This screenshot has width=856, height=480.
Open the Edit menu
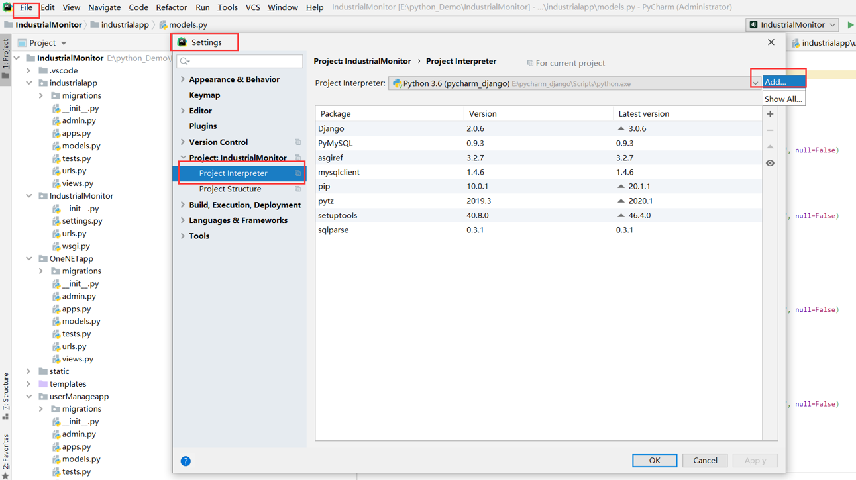click(47, 7)
